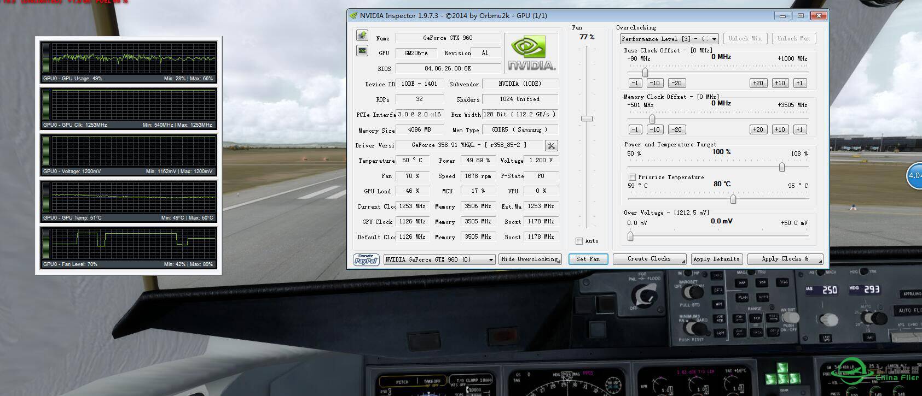Click -1 under Memory Clock Offset

[x=635, y=129]
